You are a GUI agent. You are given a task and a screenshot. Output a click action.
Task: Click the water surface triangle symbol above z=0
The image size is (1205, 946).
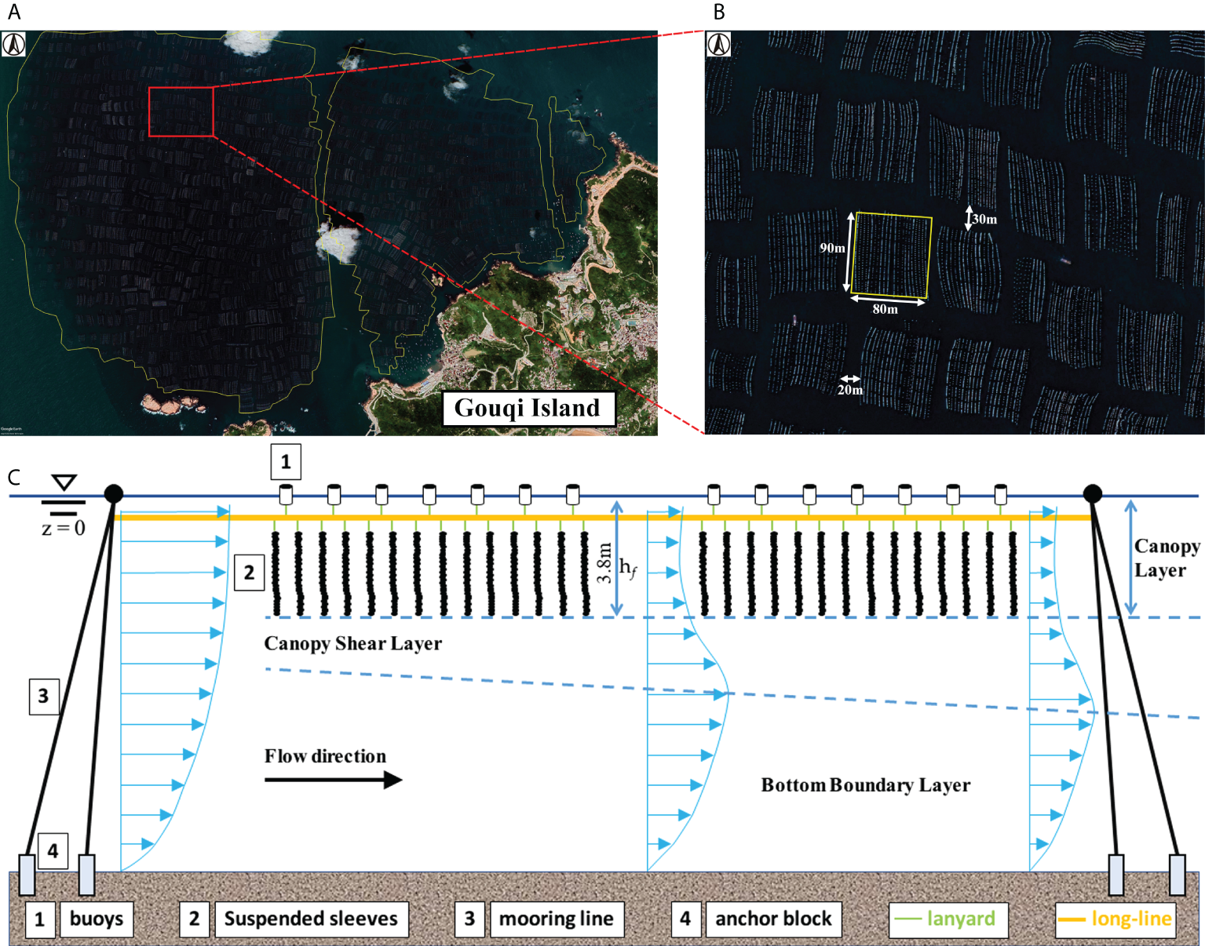pos(64,482)
